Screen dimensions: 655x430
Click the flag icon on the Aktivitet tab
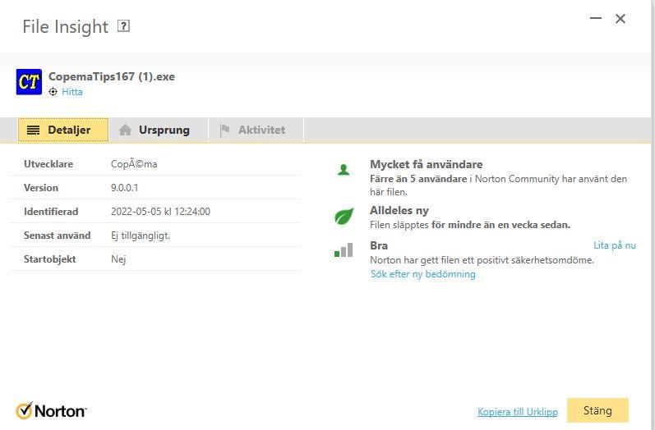[x=224, y=130]
